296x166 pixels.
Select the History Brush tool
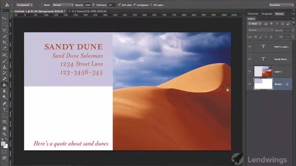point(4,73)
